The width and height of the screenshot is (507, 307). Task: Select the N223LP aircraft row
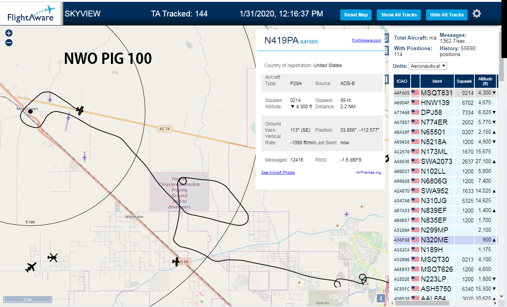tap(446, 279)
